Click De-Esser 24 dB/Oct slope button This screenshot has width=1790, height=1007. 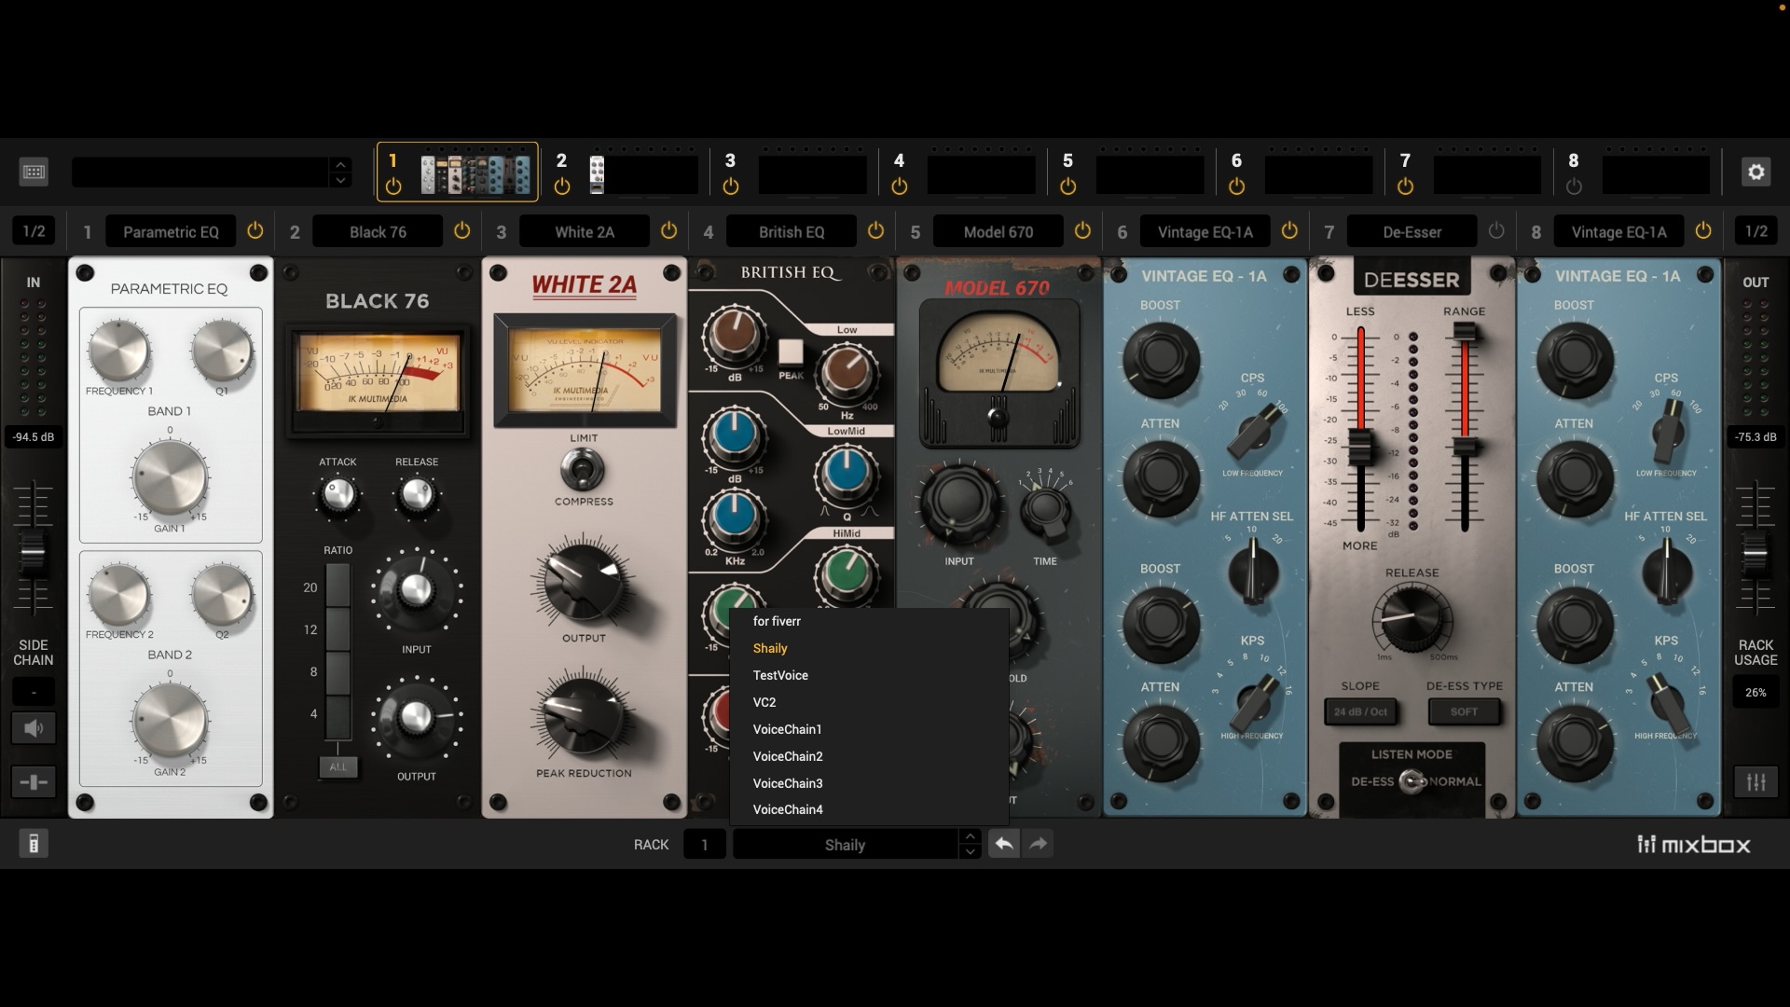pyautogui.click(x=1360, y=711)
